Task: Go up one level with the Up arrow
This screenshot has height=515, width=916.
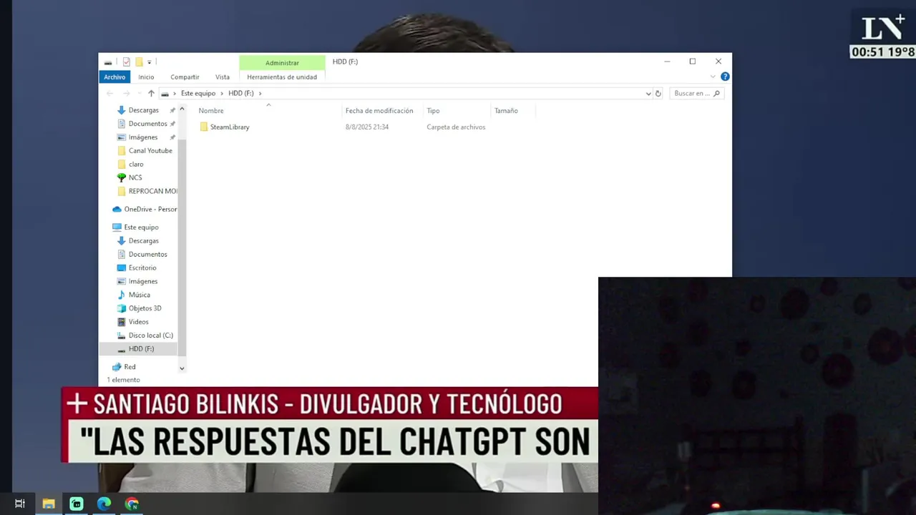Action: pos(151,94)
